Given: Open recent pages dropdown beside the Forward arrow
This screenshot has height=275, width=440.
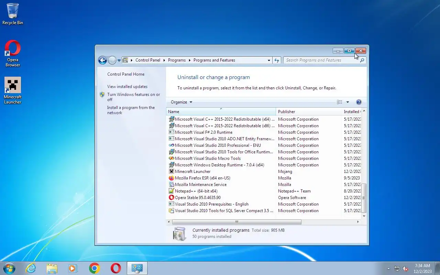Looking at the screenshot, I should [x=119, y=60].
